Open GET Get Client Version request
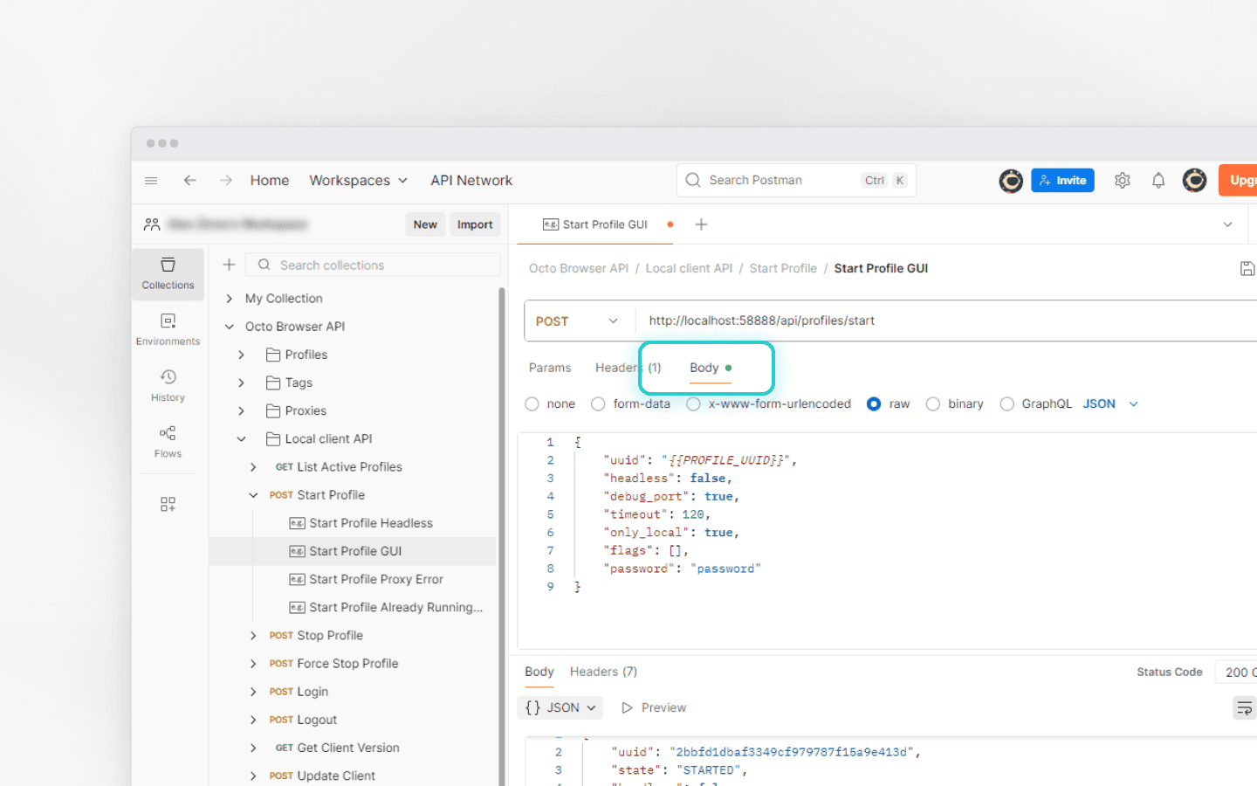Screen dimensions: 1257x786 pyautogui.click(x=337, y=748)
